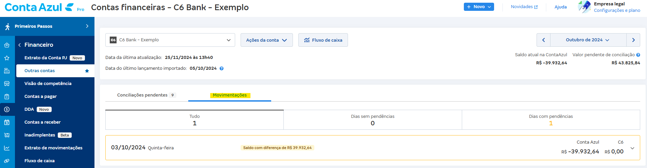Screen dimensions: 647x168
Task: Click the Conta Azul logo
Action: [x=39, y=7]
